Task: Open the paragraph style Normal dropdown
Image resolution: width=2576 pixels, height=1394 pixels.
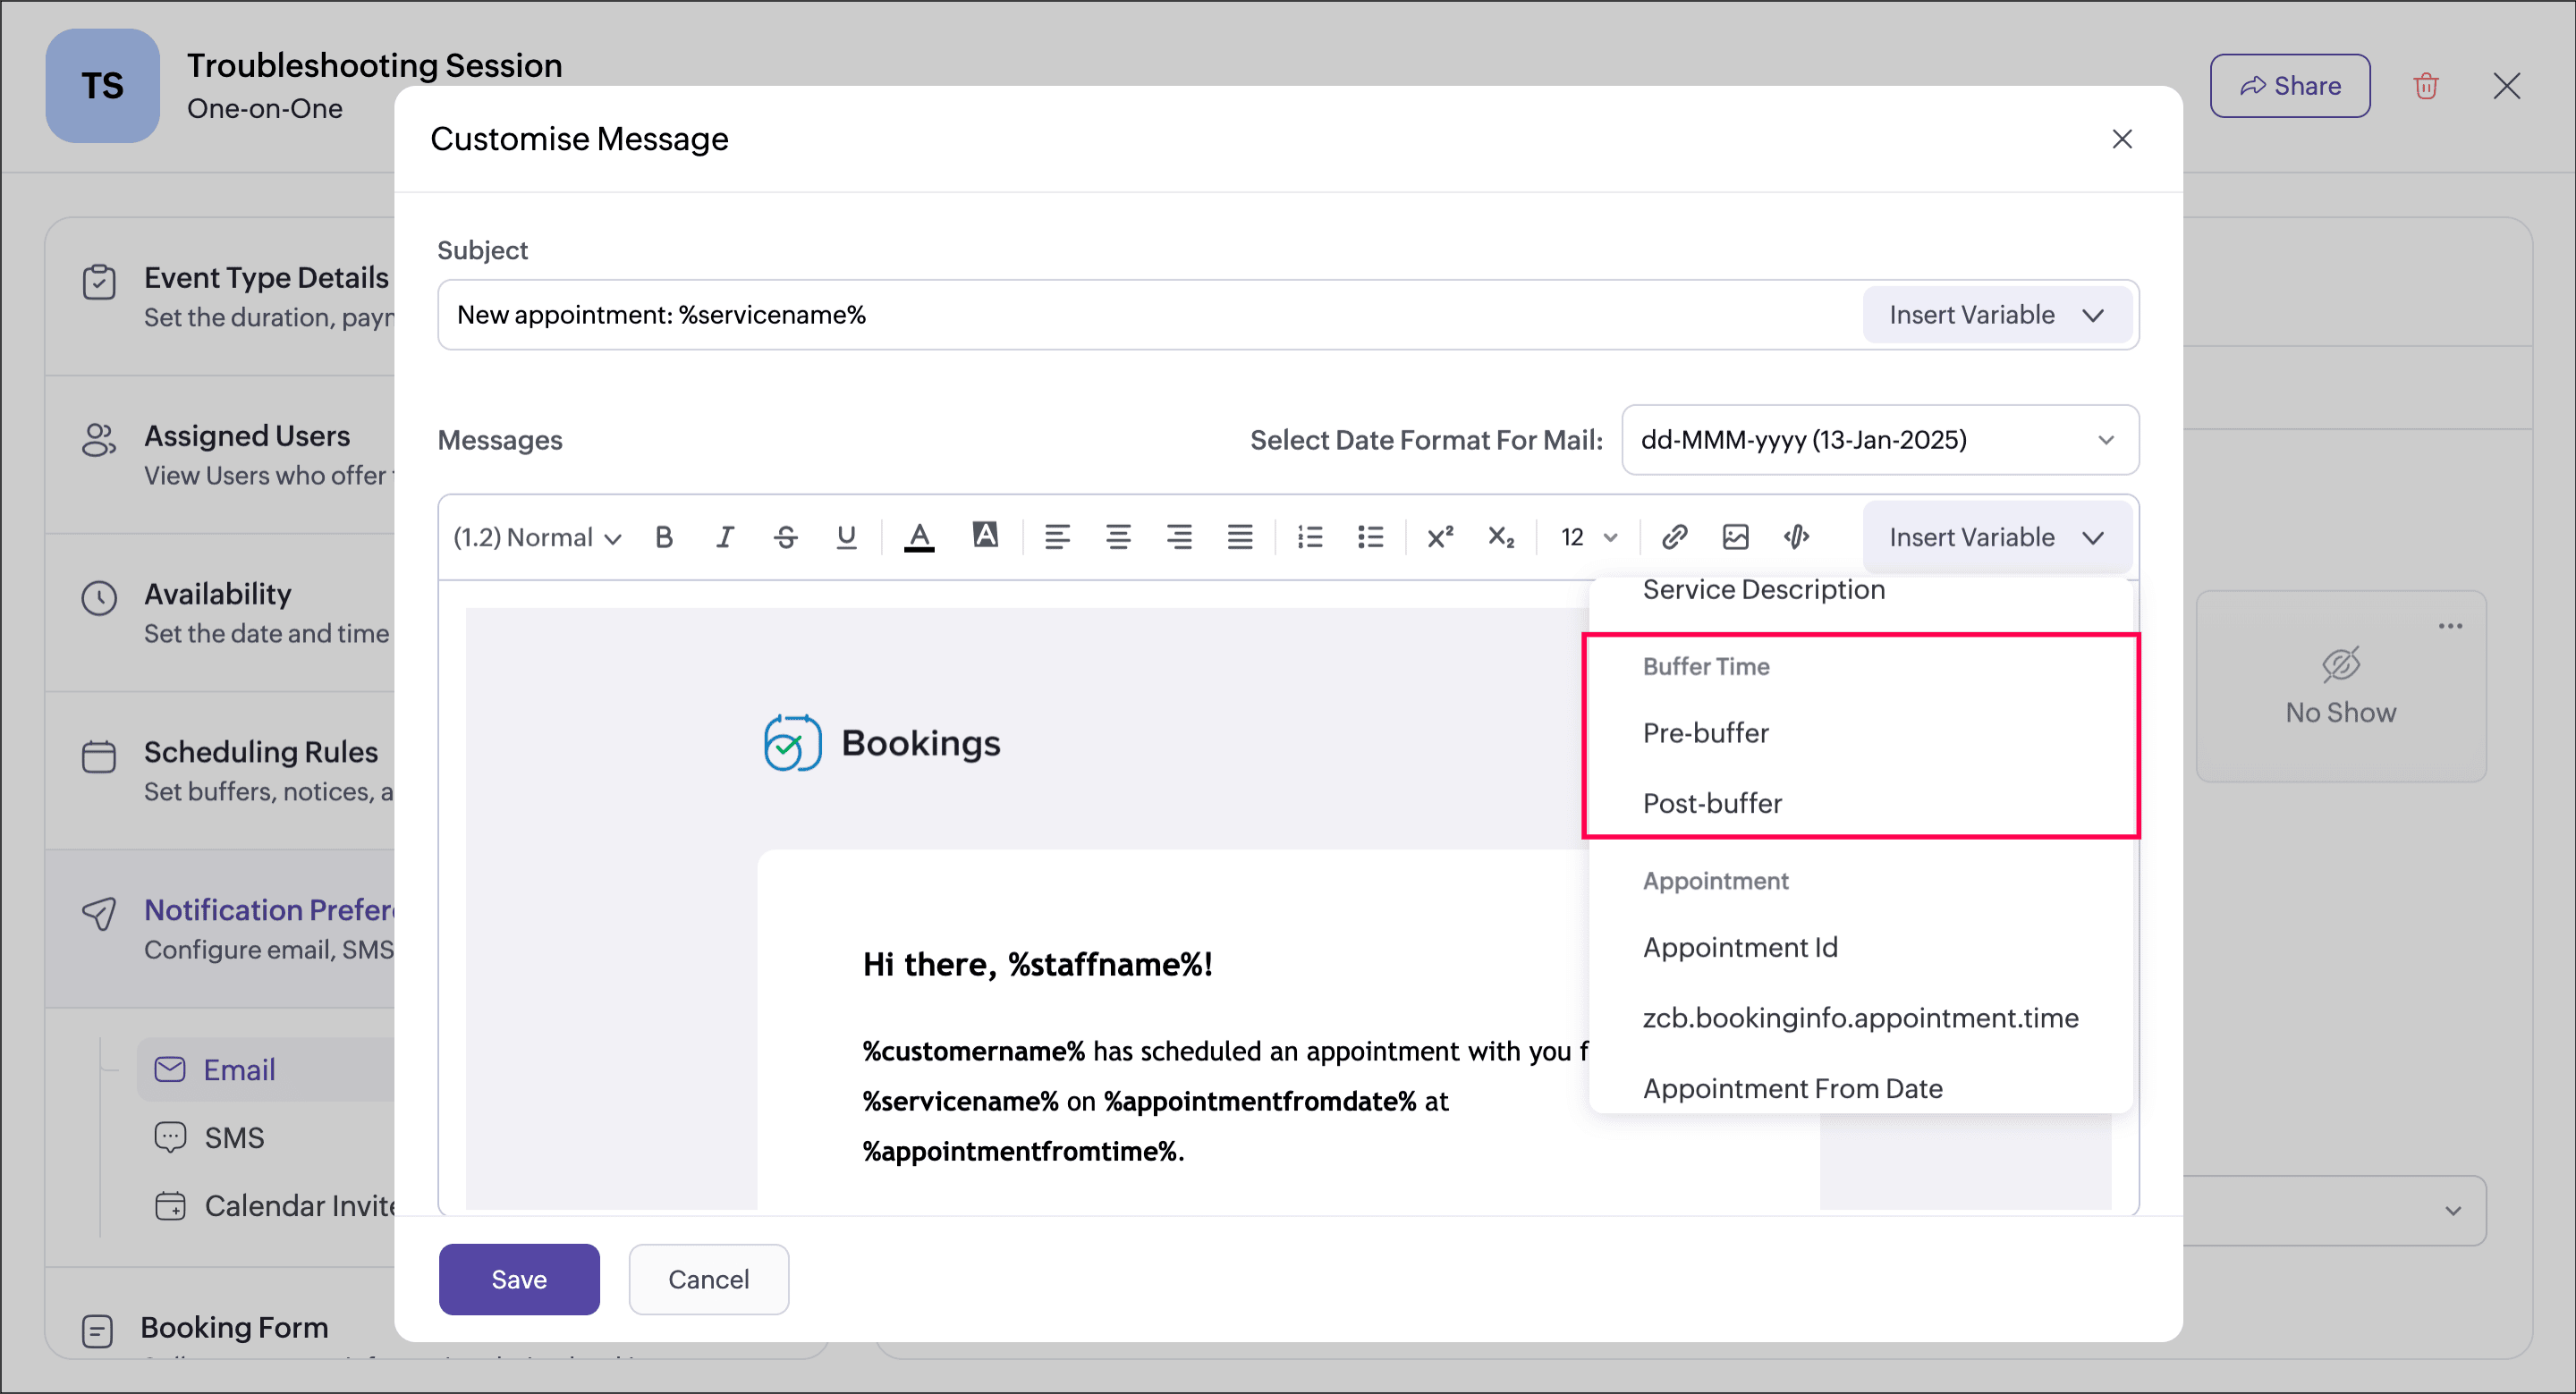Action: coord(537,537)
